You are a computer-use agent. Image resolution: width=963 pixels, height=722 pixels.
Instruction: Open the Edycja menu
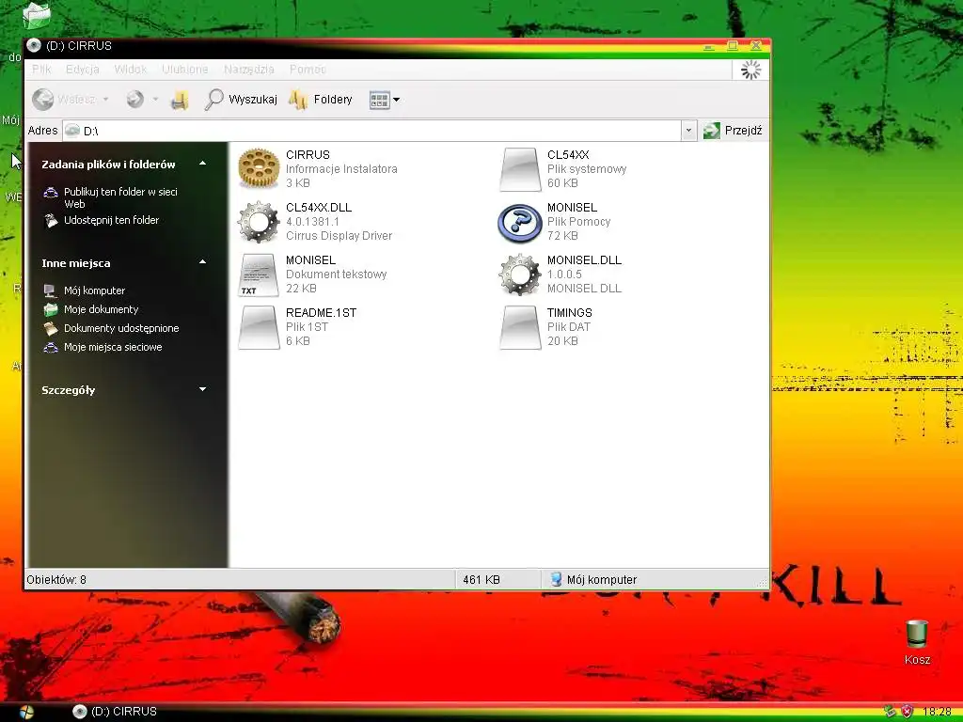(x=83, y=70)
